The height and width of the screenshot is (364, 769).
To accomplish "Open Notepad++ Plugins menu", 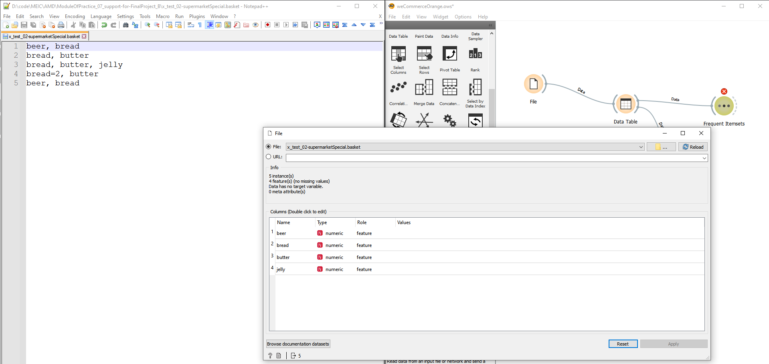I will [197, 16].
